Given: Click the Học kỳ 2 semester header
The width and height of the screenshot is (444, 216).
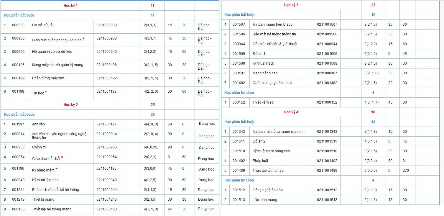Looking at the screenshot, I should 71,105.
